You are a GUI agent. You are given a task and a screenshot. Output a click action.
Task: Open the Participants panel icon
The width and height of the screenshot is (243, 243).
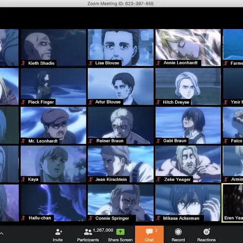tap(88, 232)
